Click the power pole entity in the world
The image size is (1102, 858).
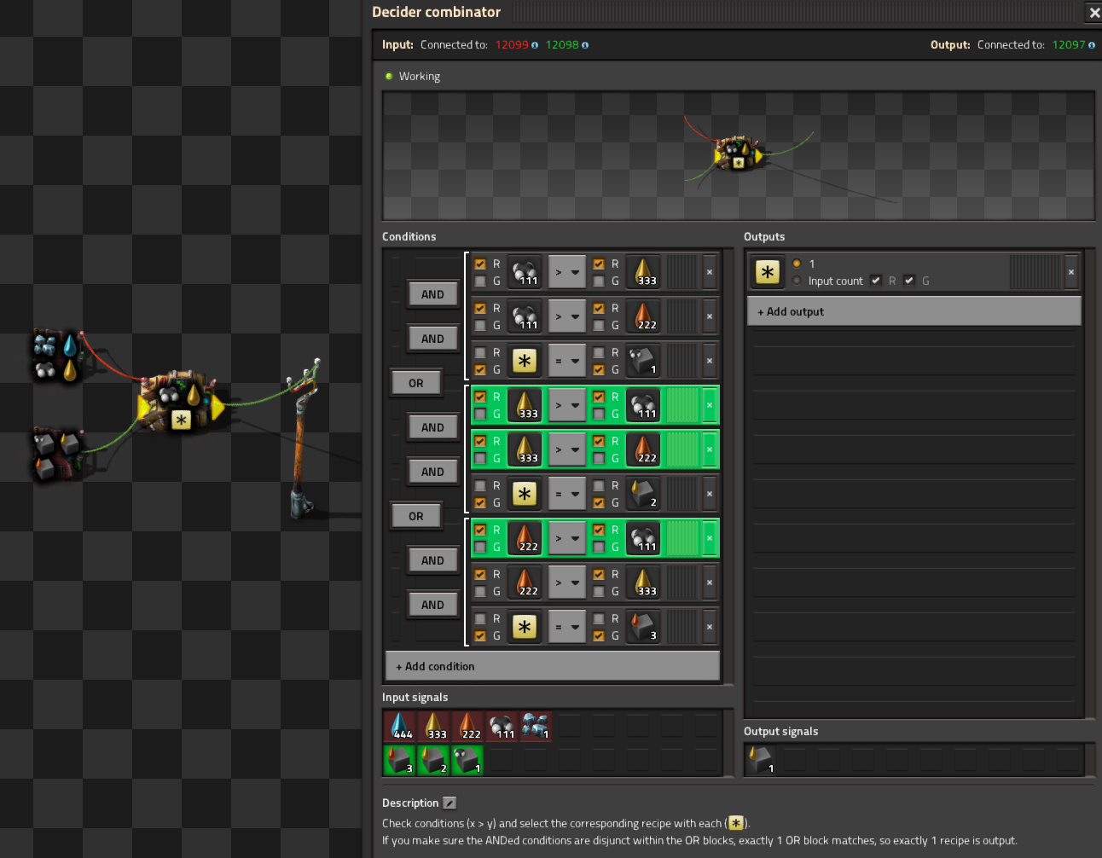click(x=303, y=439)
